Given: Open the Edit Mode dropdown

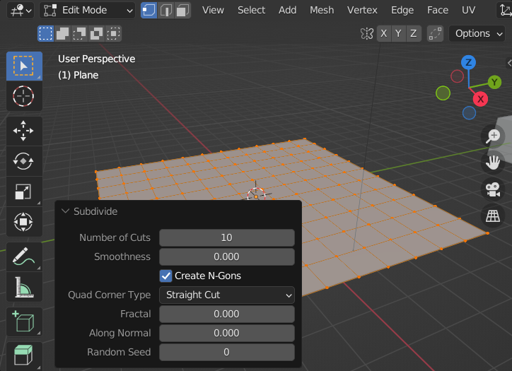Looking at the screenshot, I should 88,11.
